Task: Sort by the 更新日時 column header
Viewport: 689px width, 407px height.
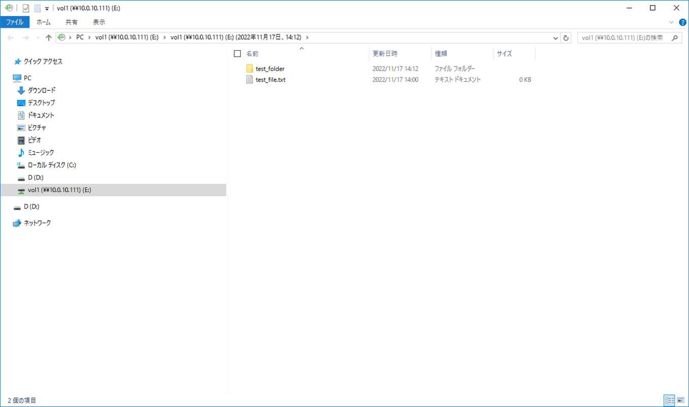Action: [385, 54]
